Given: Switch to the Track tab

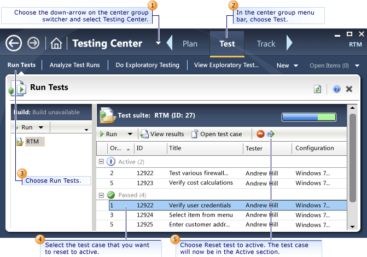Looking at the screenshot, I should [266, 44].
